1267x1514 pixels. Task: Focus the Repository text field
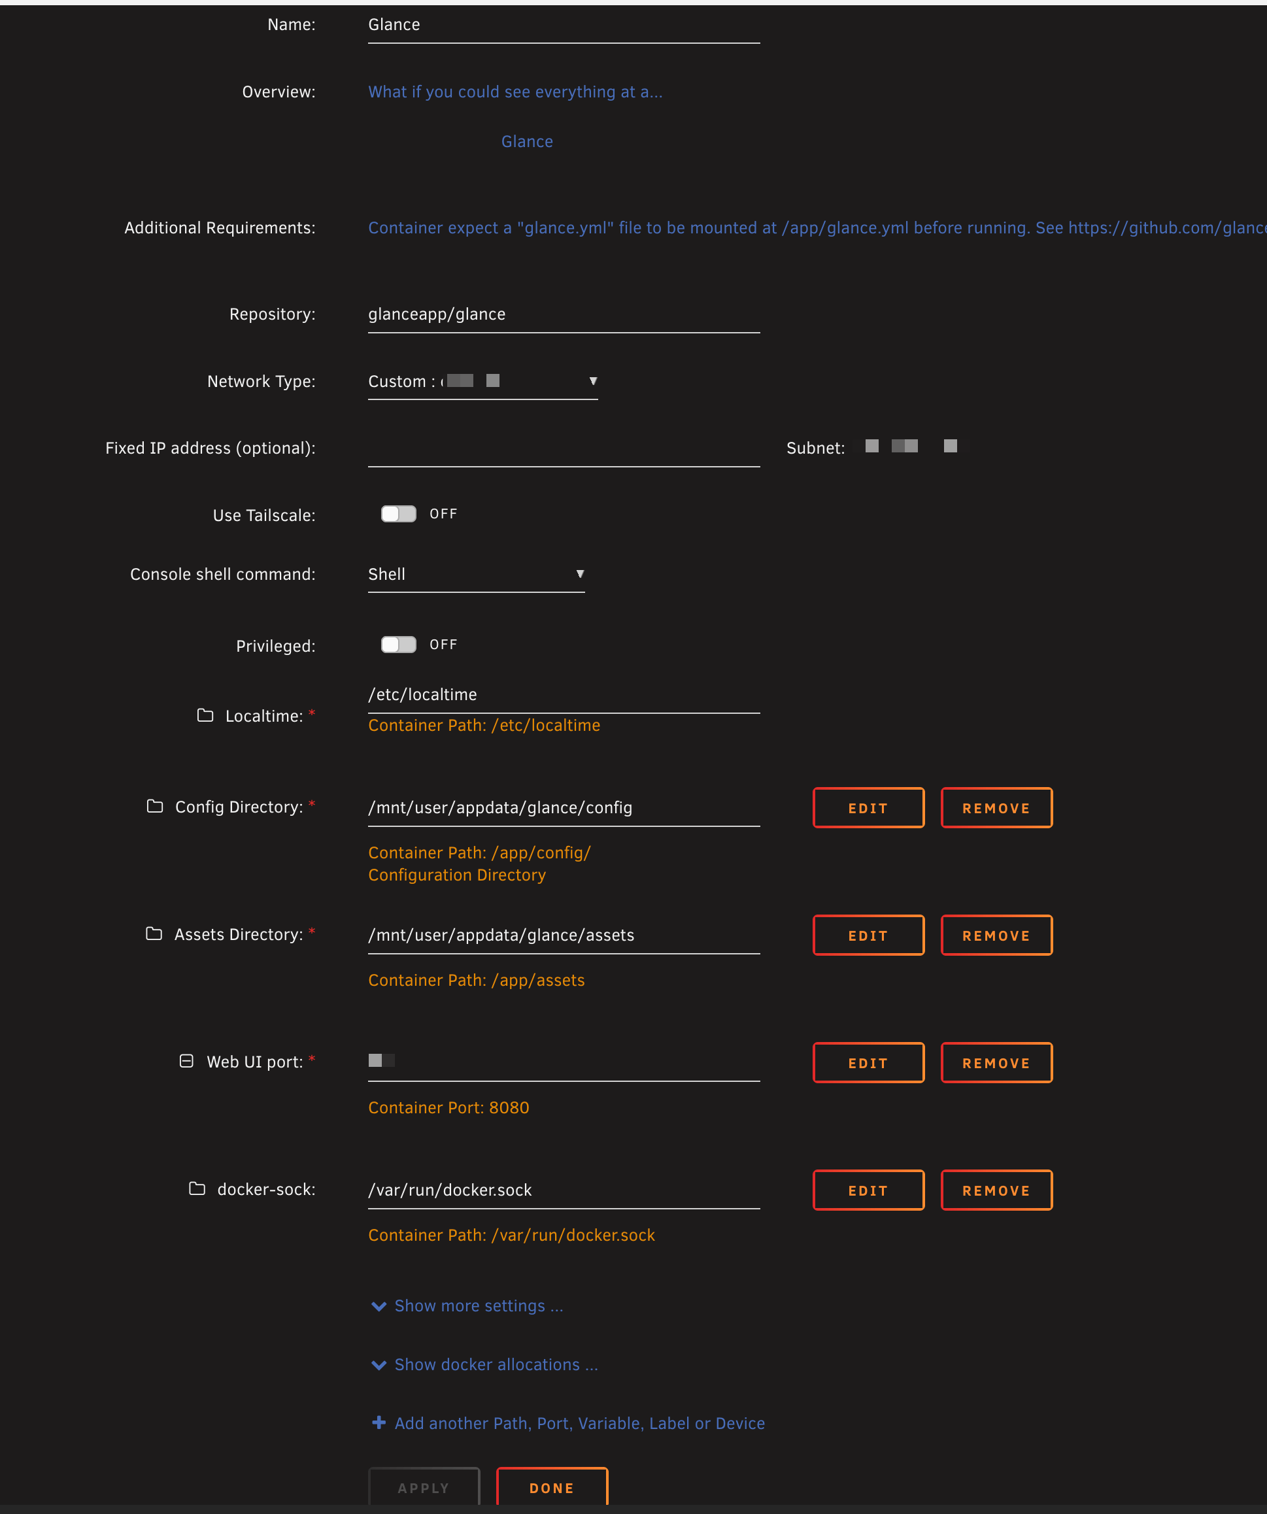[563, 314]
